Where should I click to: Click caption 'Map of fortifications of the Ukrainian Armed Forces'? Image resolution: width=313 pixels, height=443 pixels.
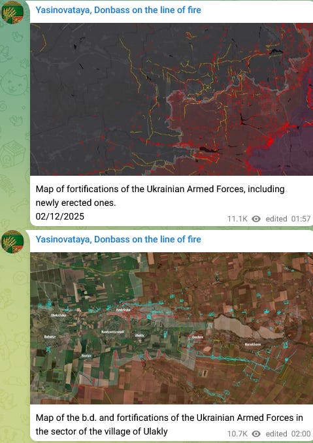coord(140,189)
